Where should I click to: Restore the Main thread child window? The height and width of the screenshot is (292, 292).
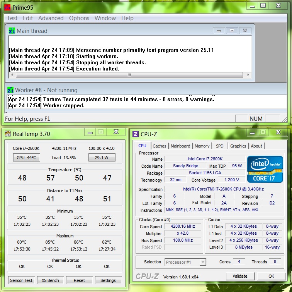tap(232, 31)
